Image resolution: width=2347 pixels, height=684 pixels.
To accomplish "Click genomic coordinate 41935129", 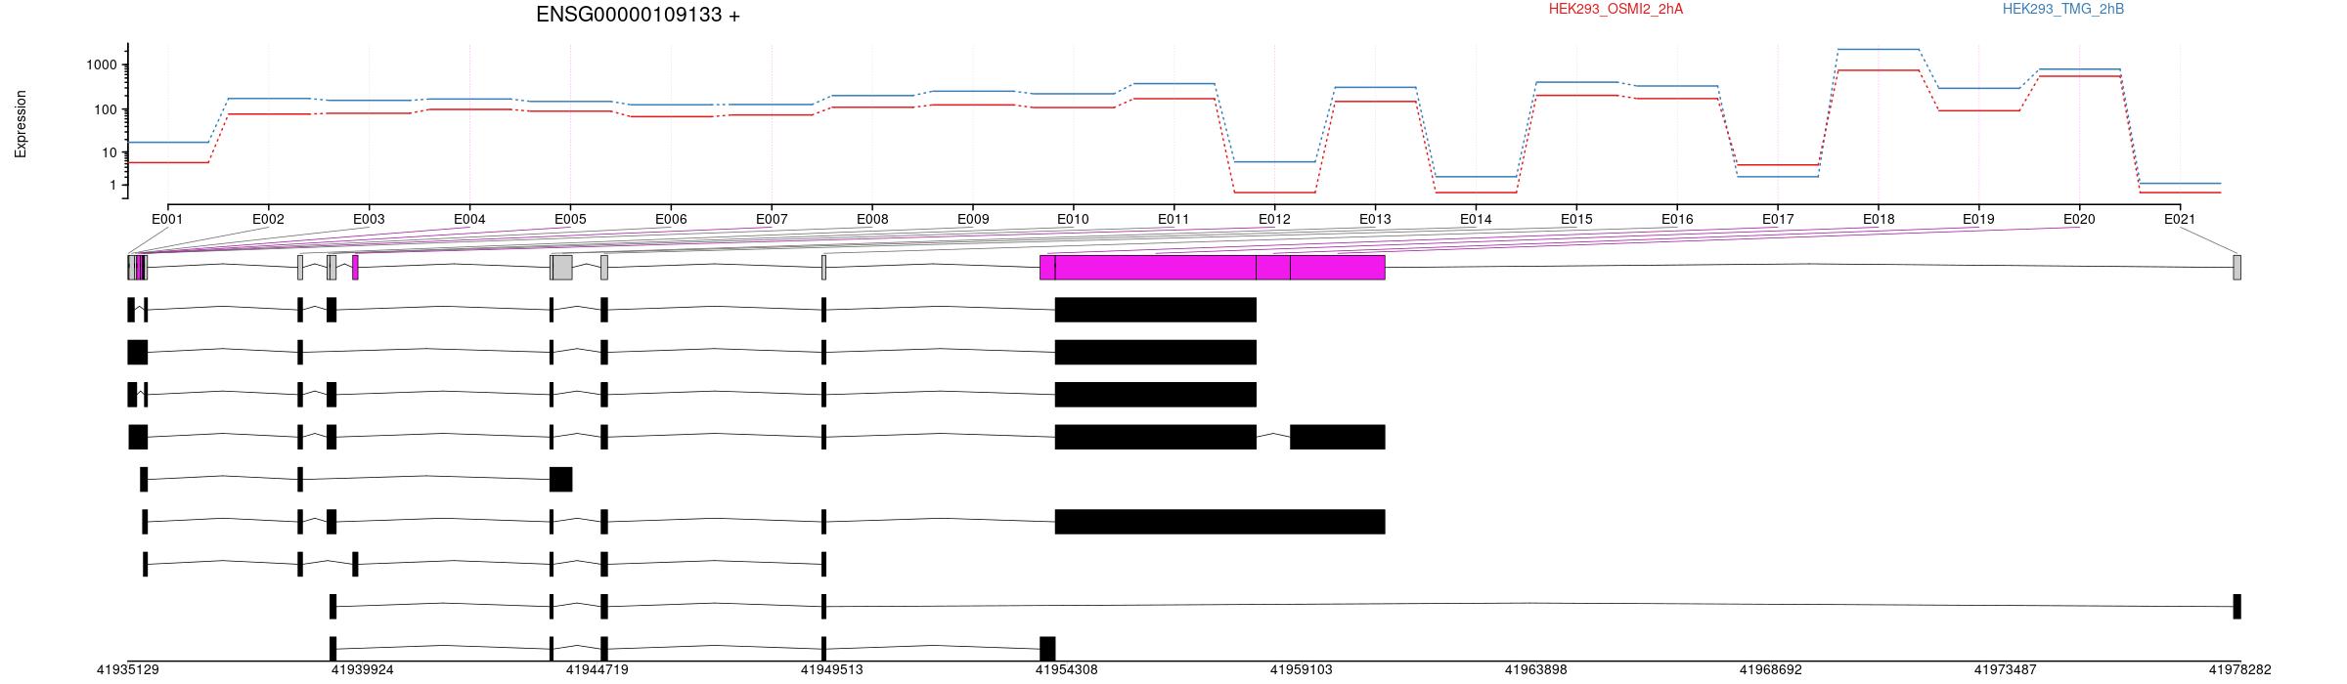I will pyautogui.click(x=127, y=670).
